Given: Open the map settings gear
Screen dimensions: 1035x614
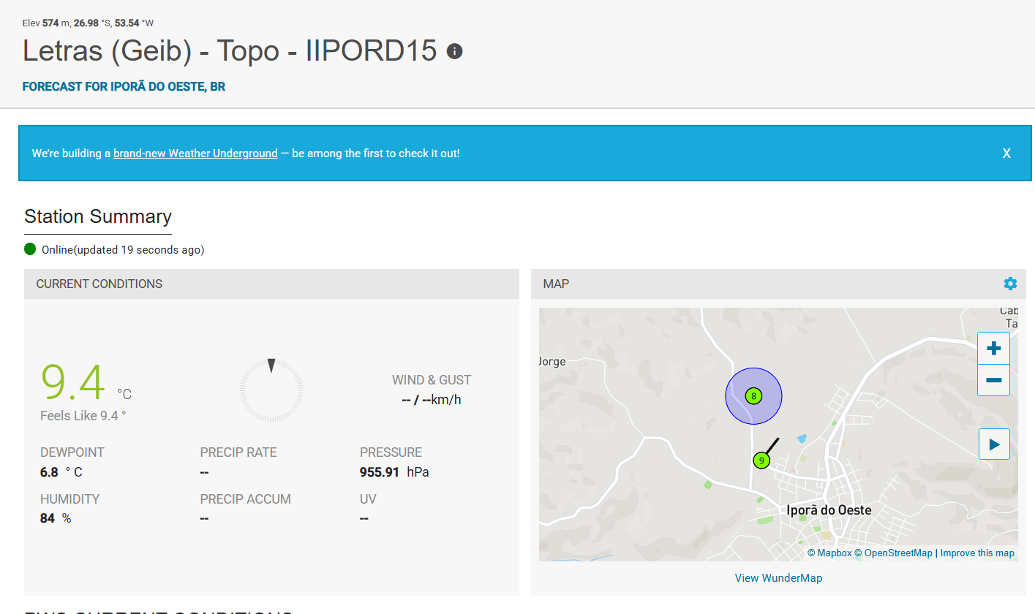Looking at the screenshot, I should point(1010,284).
